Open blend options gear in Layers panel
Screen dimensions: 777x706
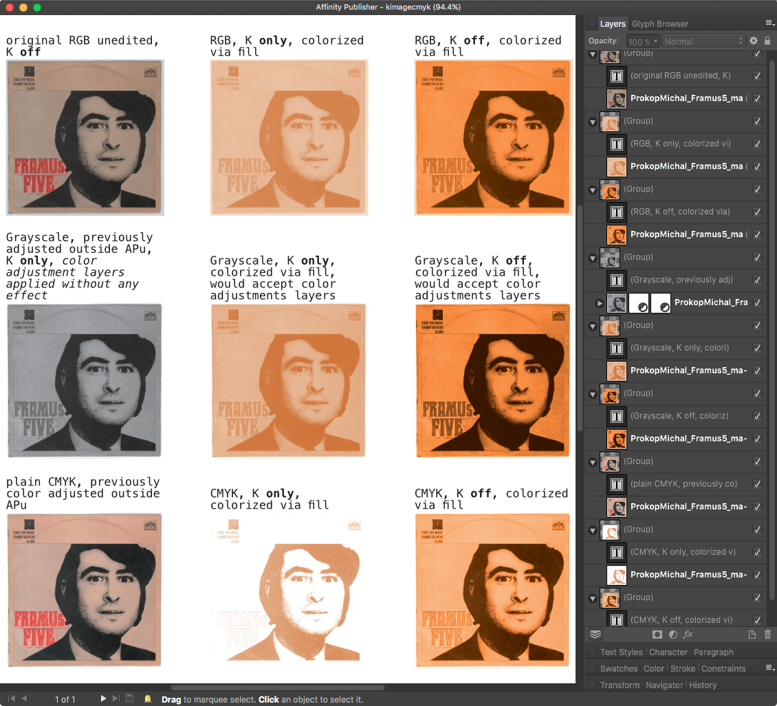754,41
